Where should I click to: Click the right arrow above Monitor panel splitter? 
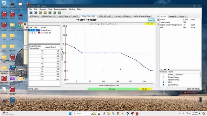coord(158,16)
